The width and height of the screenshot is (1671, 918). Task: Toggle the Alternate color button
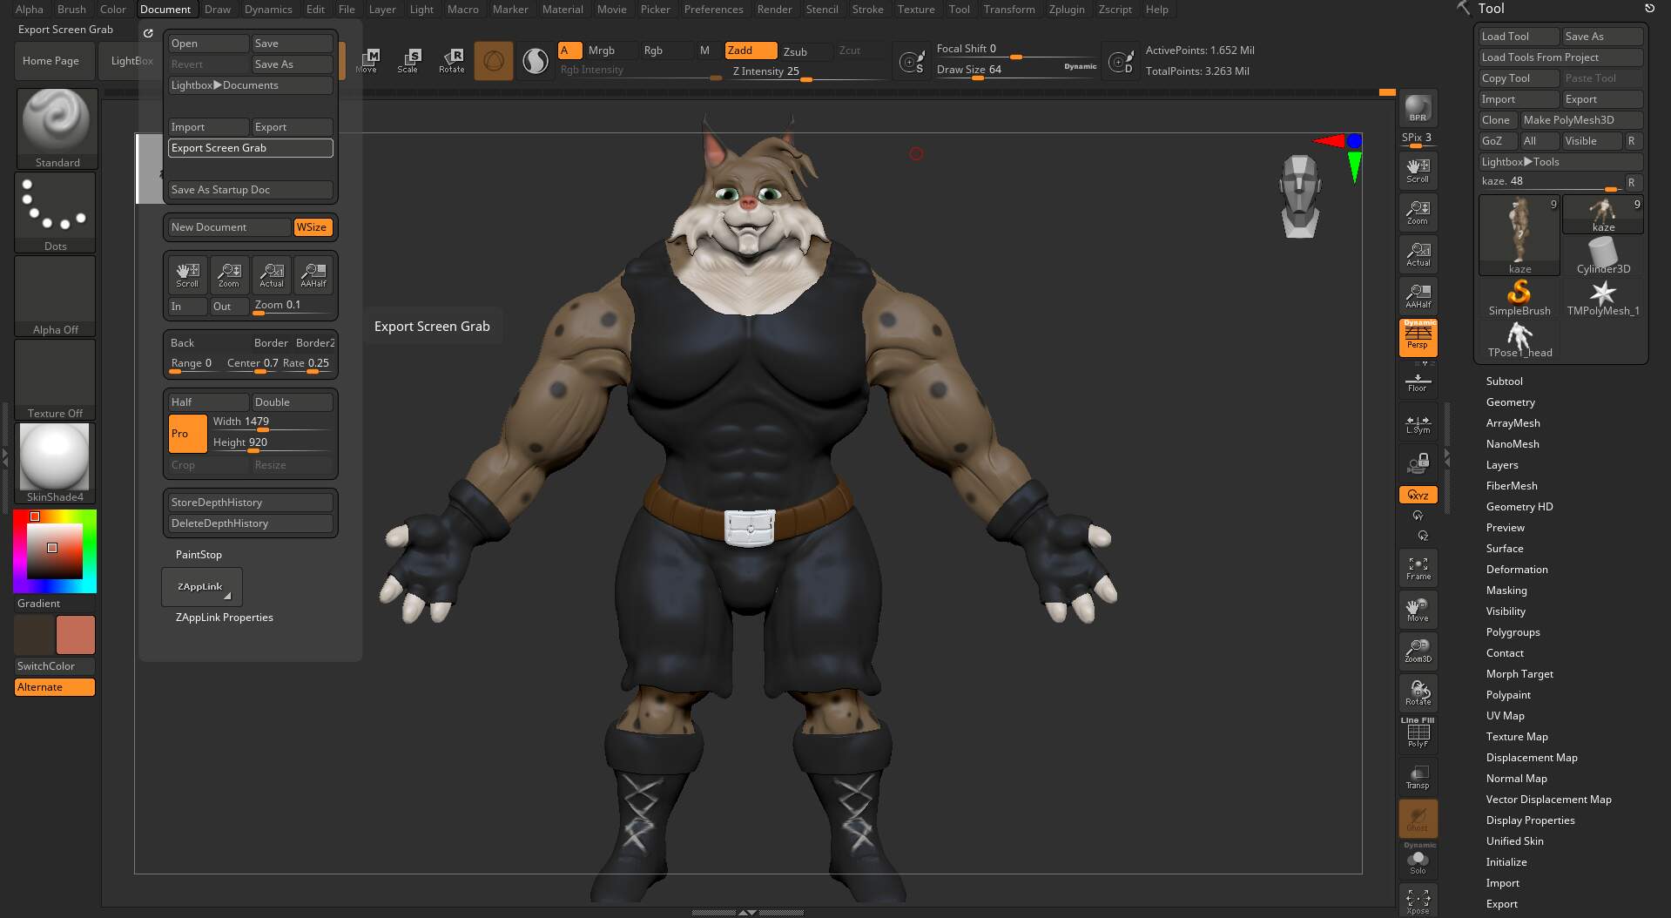[55, 687]
